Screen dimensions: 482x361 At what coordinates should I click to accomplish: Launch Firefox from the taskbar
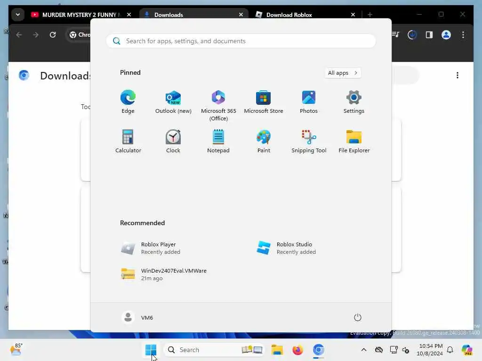pos(297,350)
